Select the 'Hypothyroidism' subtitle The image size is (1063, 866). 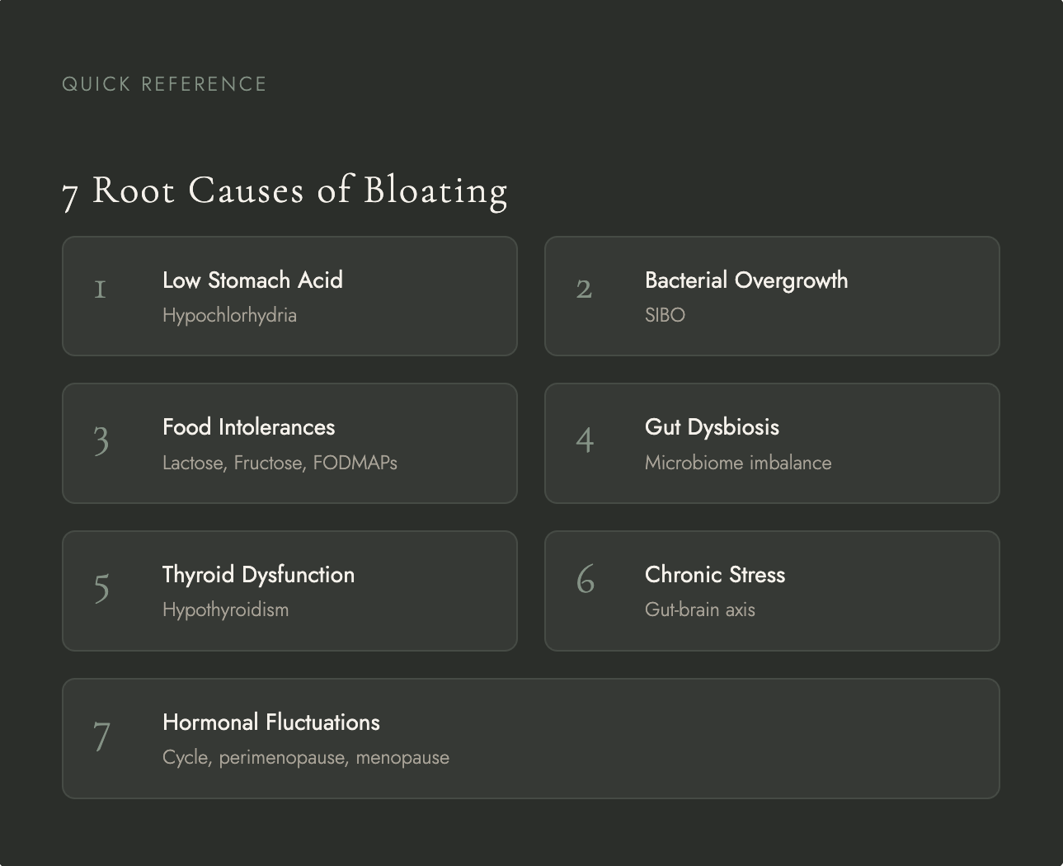tap(225, 610)
